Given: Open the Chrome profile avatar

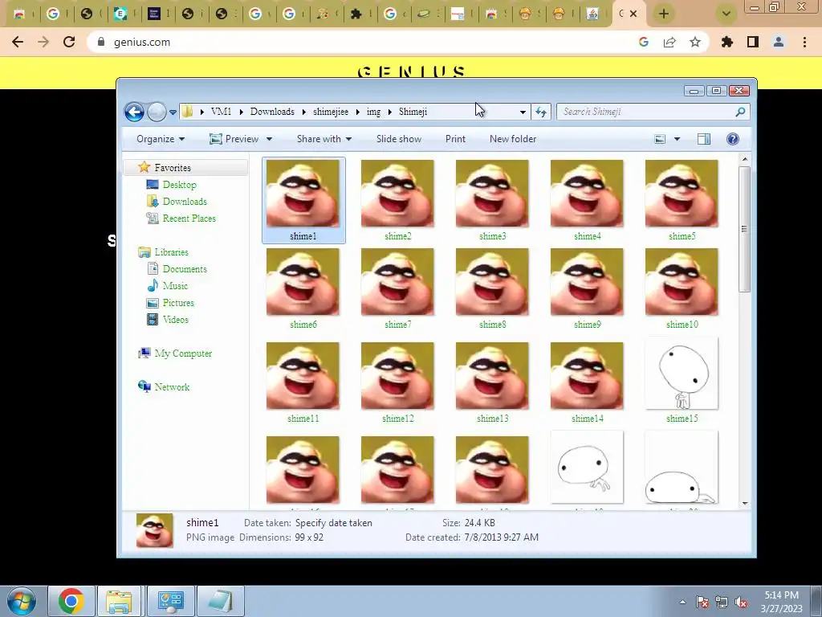Looking at the screenshot, I should pos(779,42).
